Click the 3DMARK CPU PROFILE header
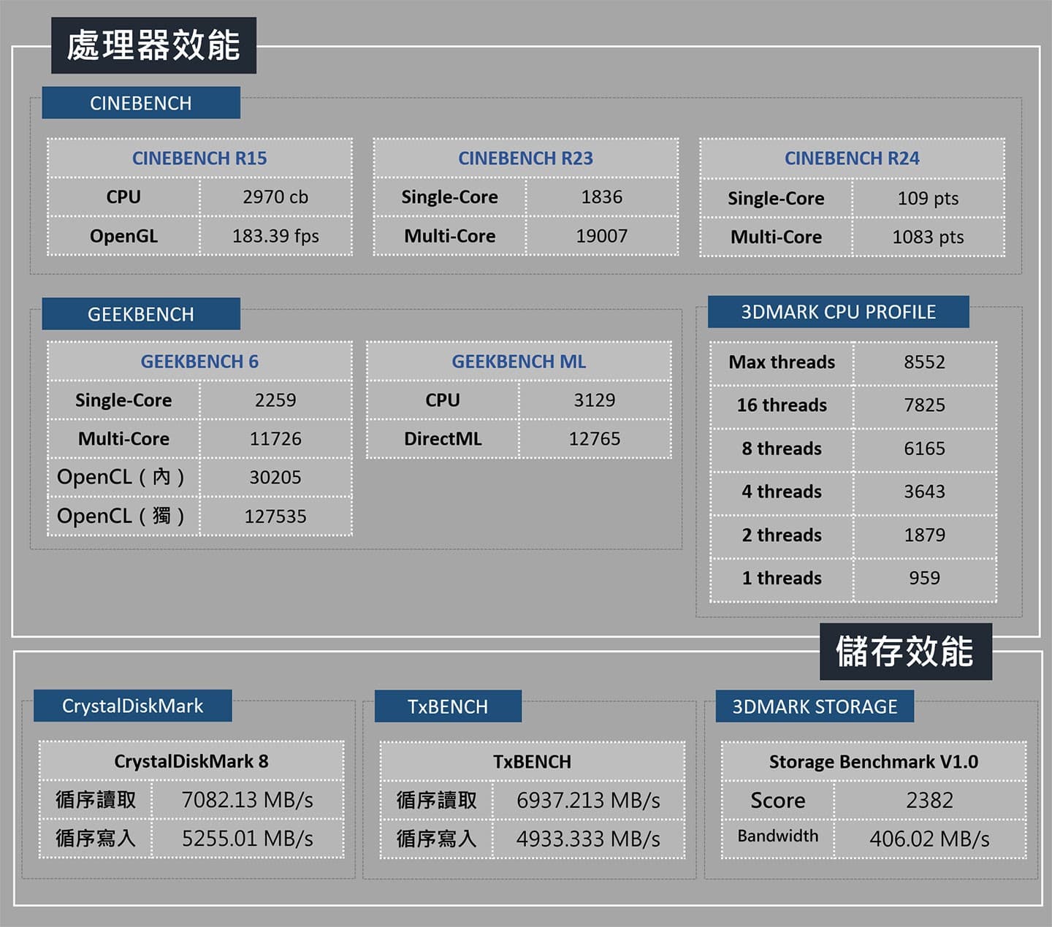Screen dimensions: 1052x927 point(838,312)
